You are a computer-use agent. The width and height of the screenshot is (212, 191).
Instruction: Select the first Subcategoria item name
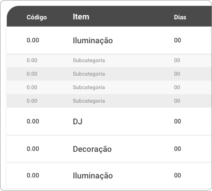coord(89,60)
